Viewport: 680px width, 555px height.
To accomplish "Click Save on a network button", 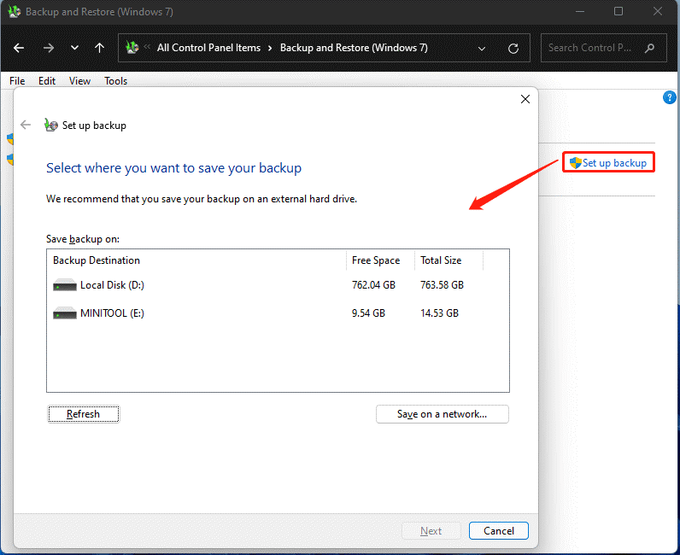I will pos(442,414).
